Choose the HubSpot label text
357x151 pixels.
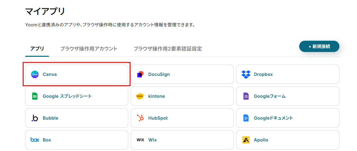[158, 118]
